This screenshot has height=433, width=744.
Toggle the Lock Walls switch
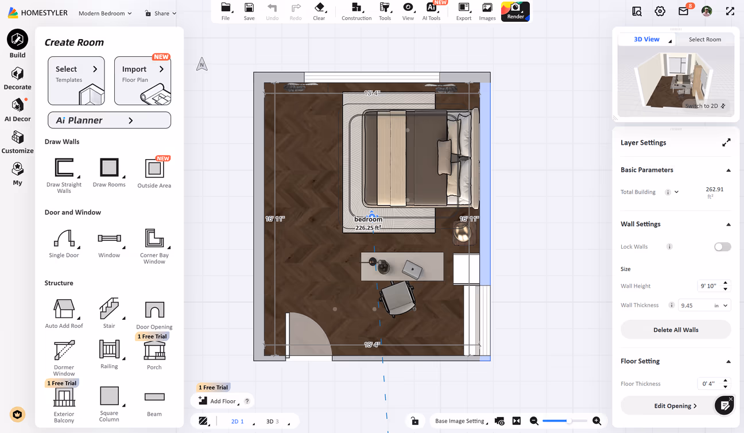[x=722, y=247]
